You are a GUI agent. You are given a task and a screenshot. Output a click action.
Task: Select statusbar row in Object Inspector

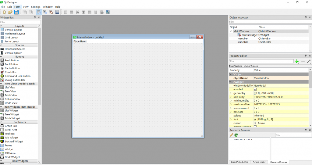tap(269, 42)
